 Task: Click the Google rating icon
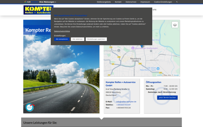[x=25, y=2]
